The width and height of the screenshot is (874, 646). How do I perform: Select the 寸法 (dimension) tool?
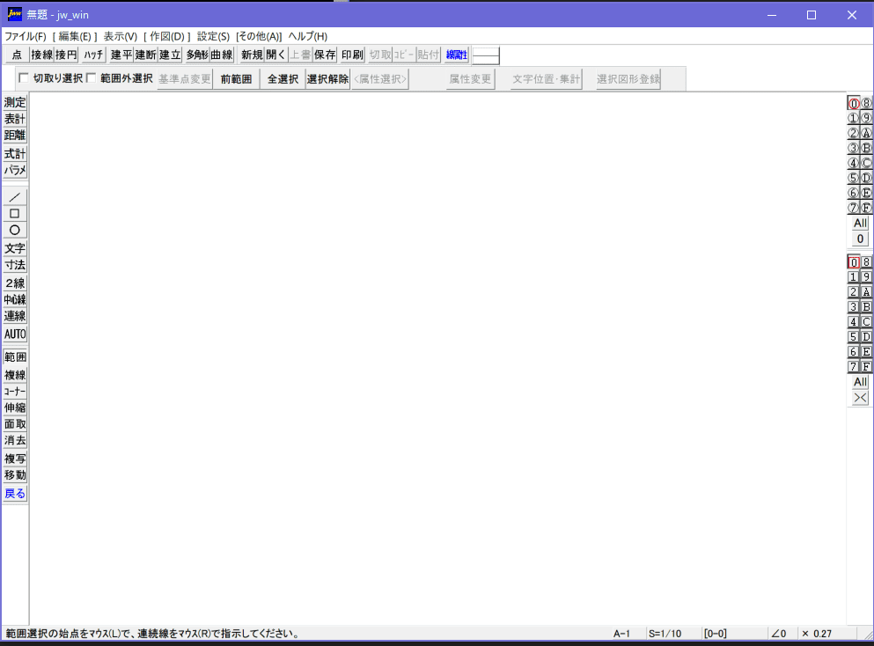14,265
